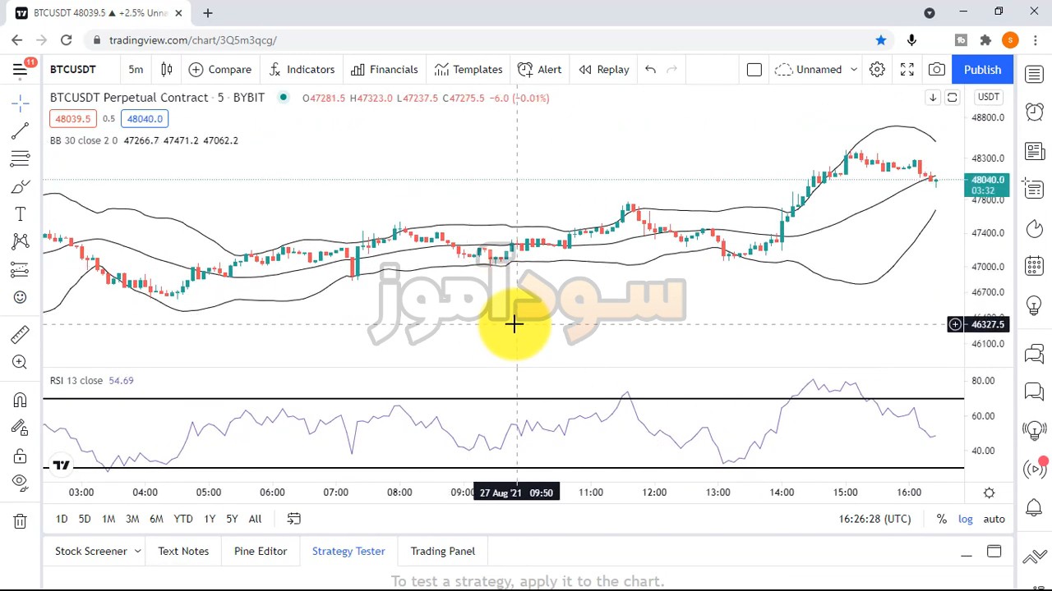Change the candlestick chart type
Viewport: 1052px width, 591px height.
click(x=167, y=70)
